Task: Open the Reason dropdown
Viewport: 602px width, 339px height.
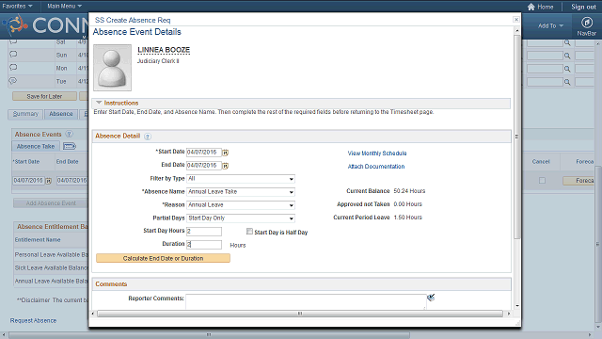Action: 241,205
